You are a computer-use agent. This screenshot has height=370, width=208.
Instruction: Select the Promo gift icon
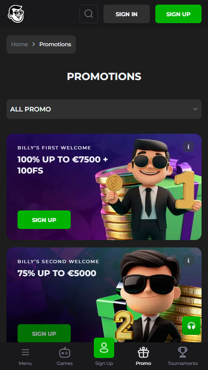click(x=143, y=352)
